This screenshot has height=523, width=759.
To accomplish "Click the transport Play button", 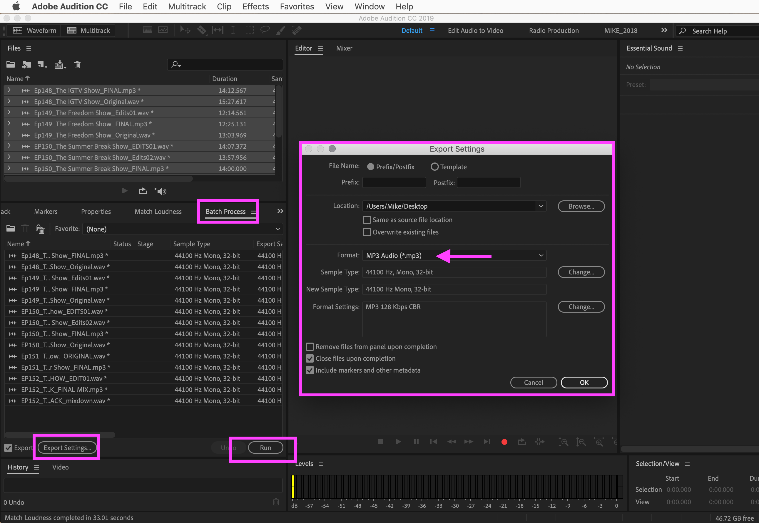I will (398, 442).
